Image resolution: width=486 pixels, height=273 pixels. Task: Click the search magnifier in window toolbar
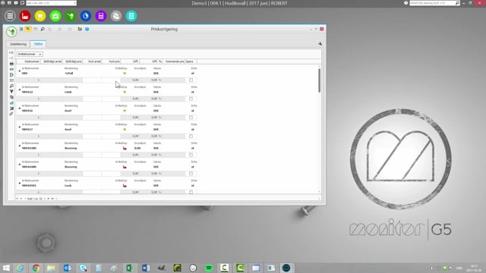[x=43, y=29]
